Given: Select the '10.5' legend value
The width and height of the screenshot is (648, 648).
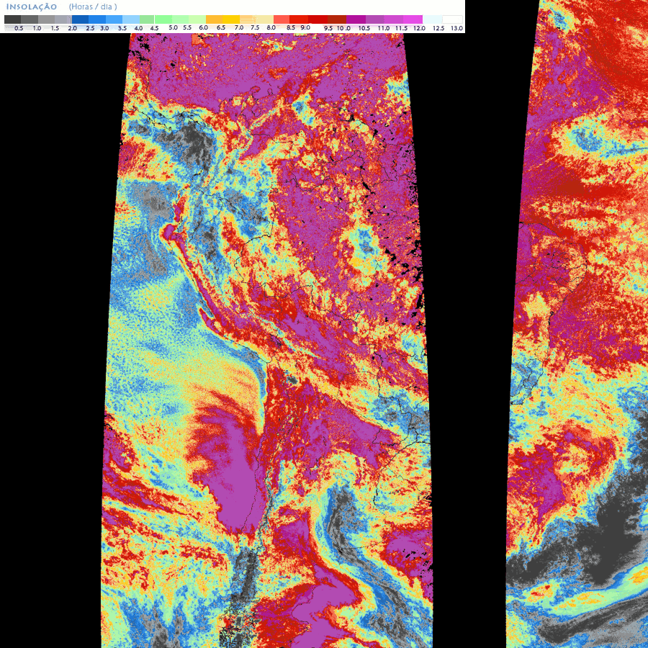Looking at the screenshot, I should pos(364,29).
